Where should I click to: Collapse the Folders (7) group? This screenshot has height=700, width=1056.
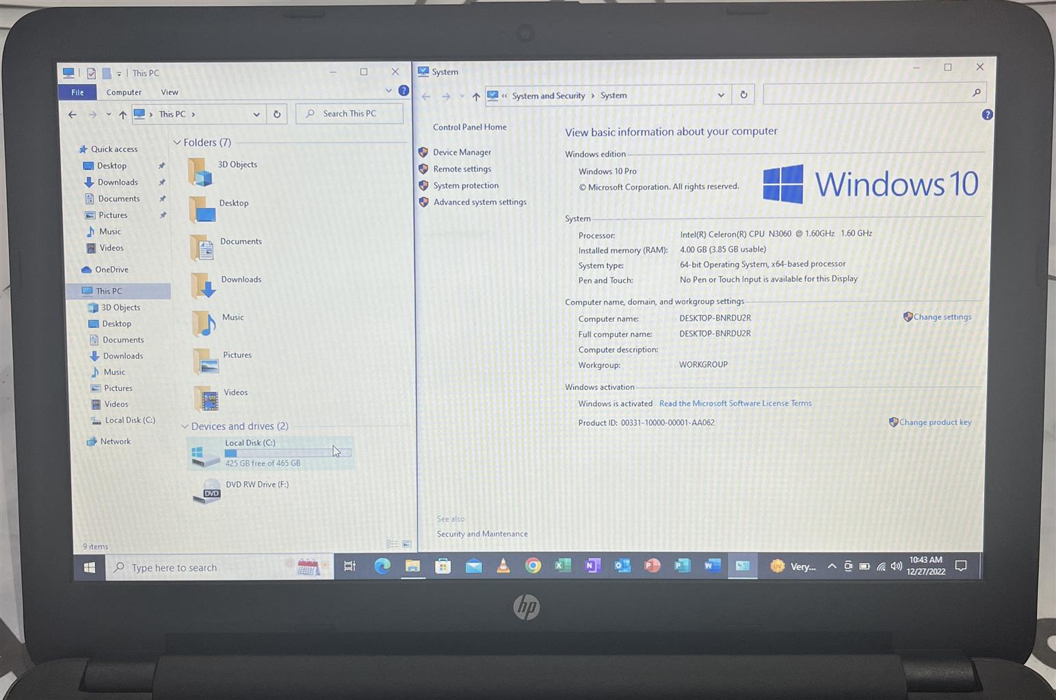[177, 143]
